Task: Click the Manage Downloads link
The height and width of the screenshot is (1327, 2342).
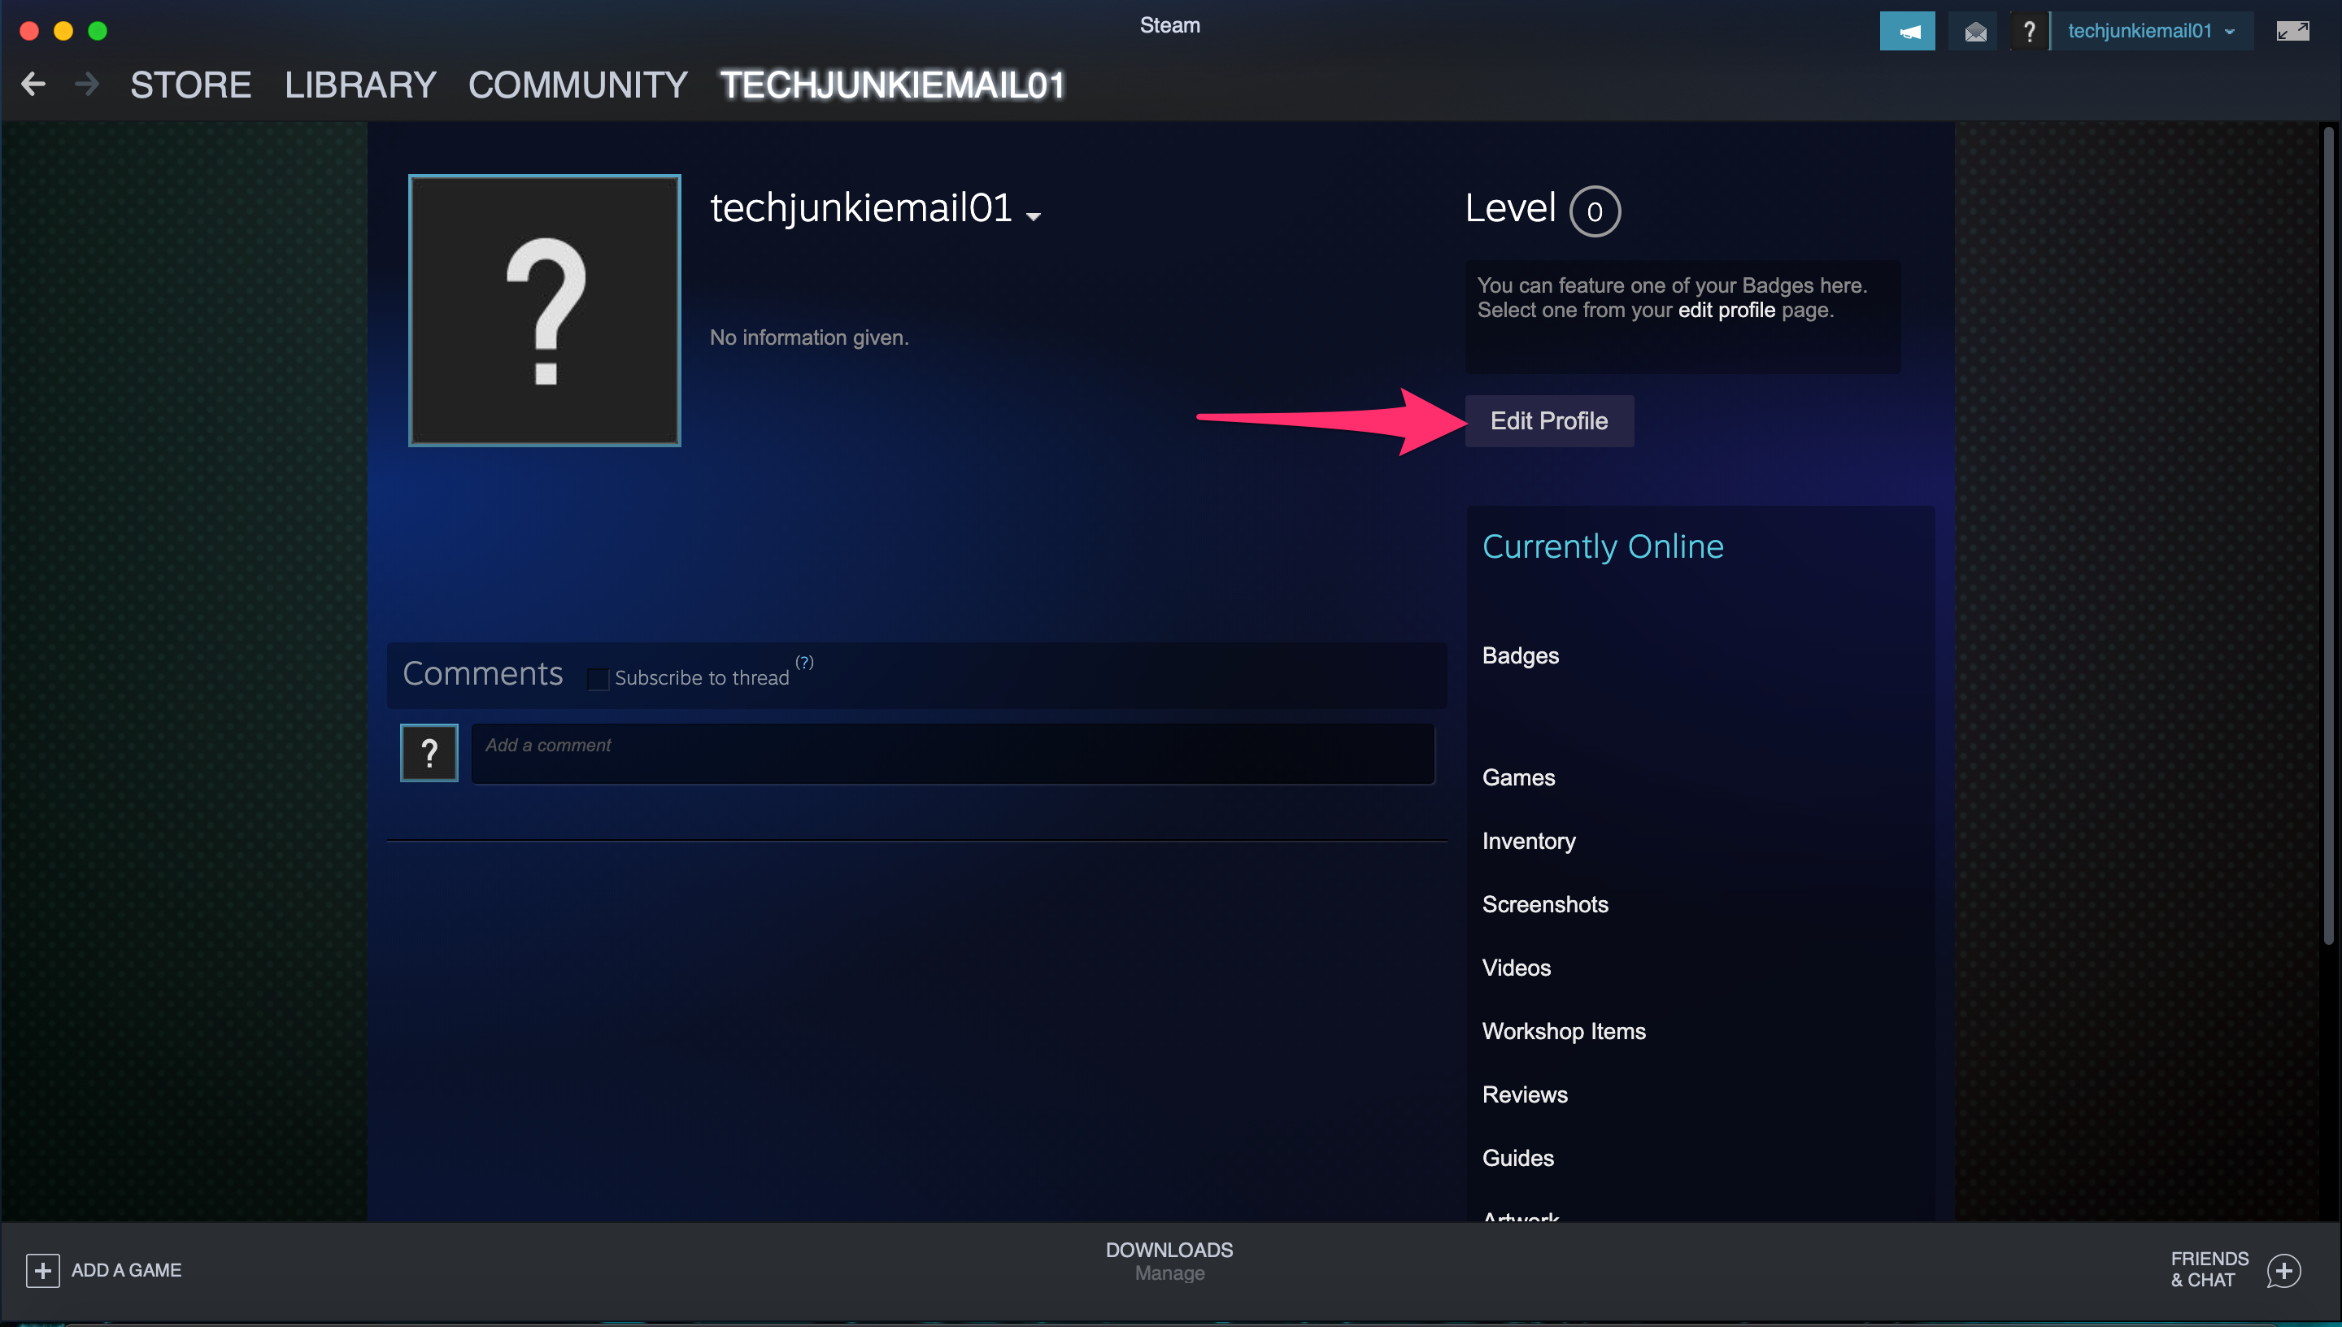Action: [1169, 1273]
